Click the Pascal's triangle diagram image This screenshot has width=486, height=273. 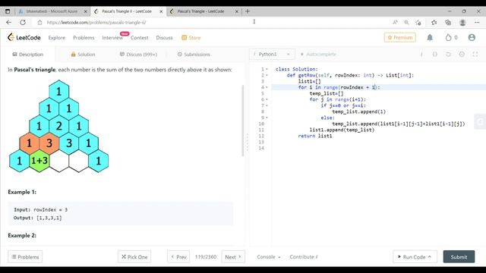pyautogui.click(x=59, y=127)
